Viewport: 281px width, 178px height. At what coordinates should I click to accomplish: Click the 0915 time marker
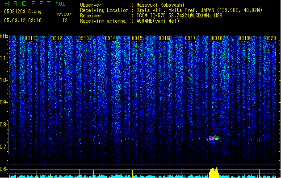[x=137, y=38]
